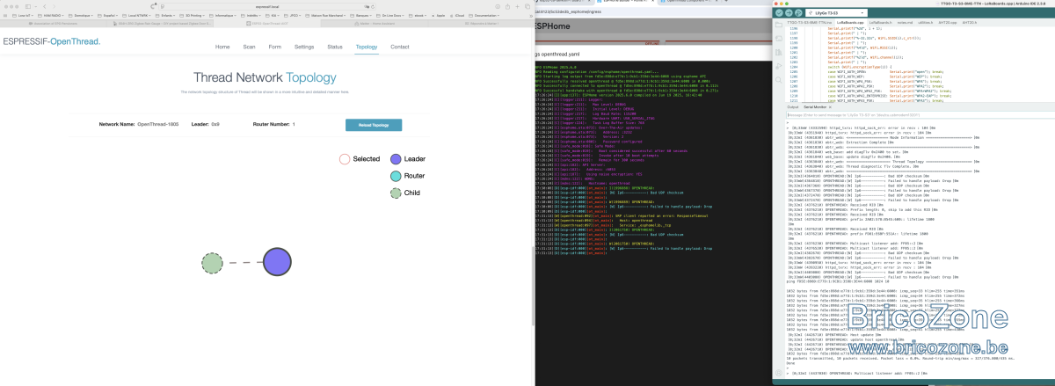1055x386 pixels.
Task: Open a new Safari tab with the plus icon
Action: pyautogui.click(x=517, y=7)
